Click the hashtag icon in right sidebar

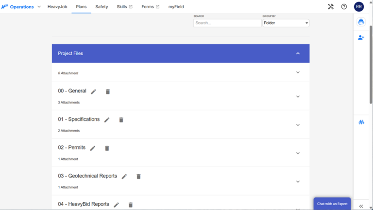pyautogui.click(x=361, y=122)
